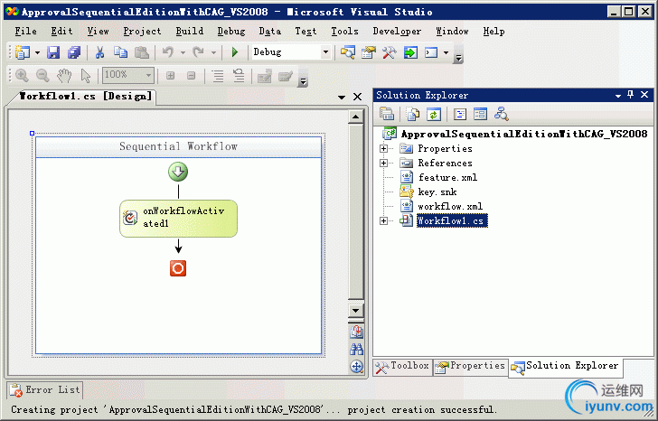Click the workflow start green arrow node

tap(178, 172)
